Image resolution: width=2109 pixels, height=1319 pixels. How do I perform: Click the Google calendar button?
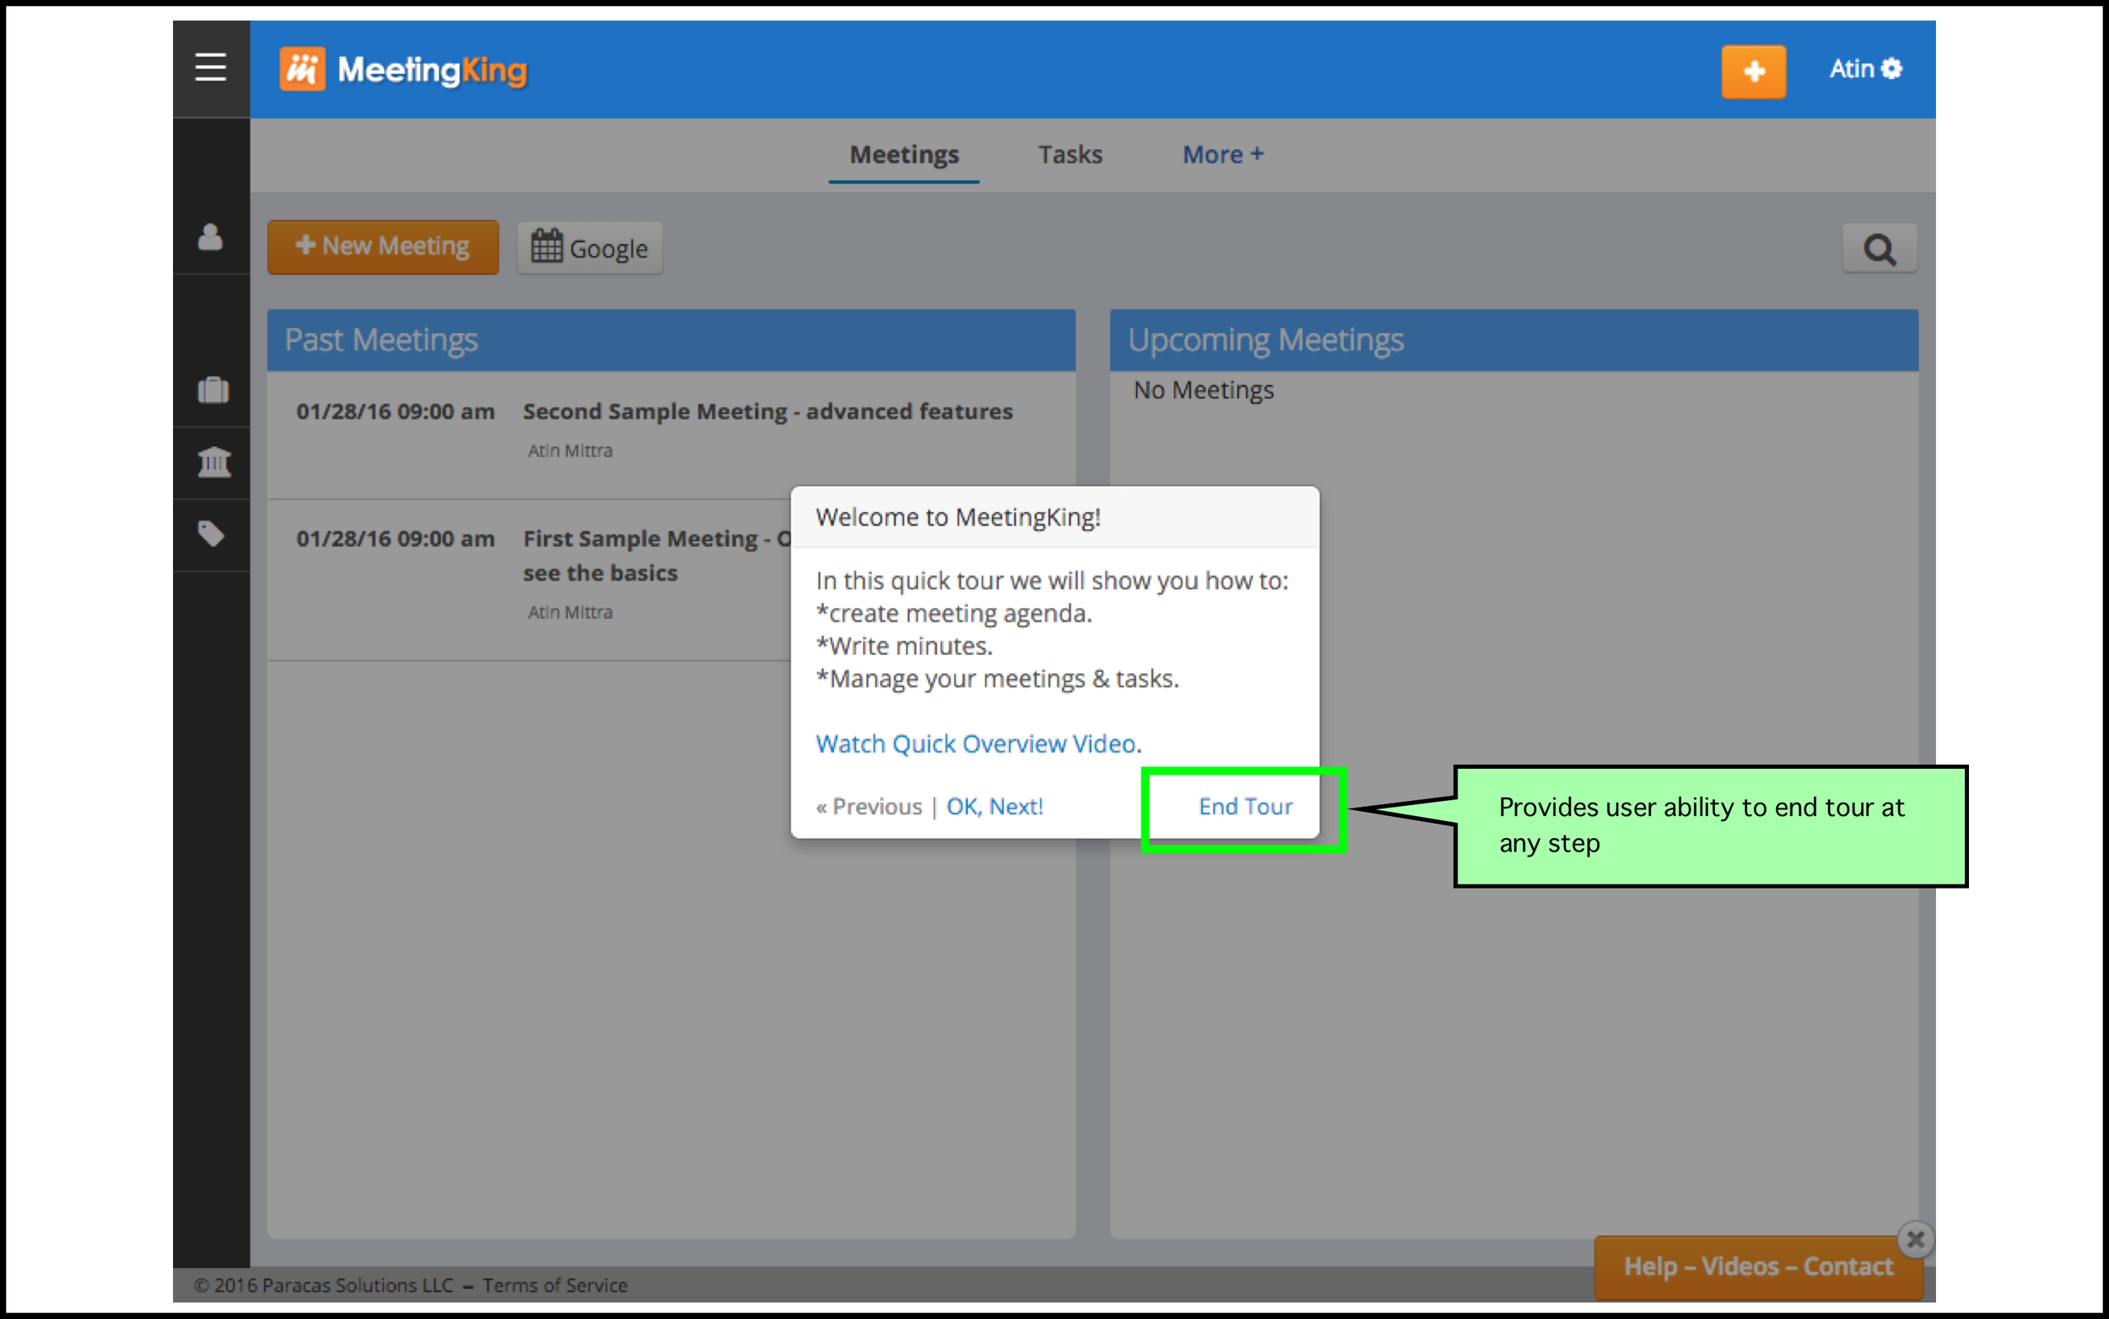tap(590, 248)
